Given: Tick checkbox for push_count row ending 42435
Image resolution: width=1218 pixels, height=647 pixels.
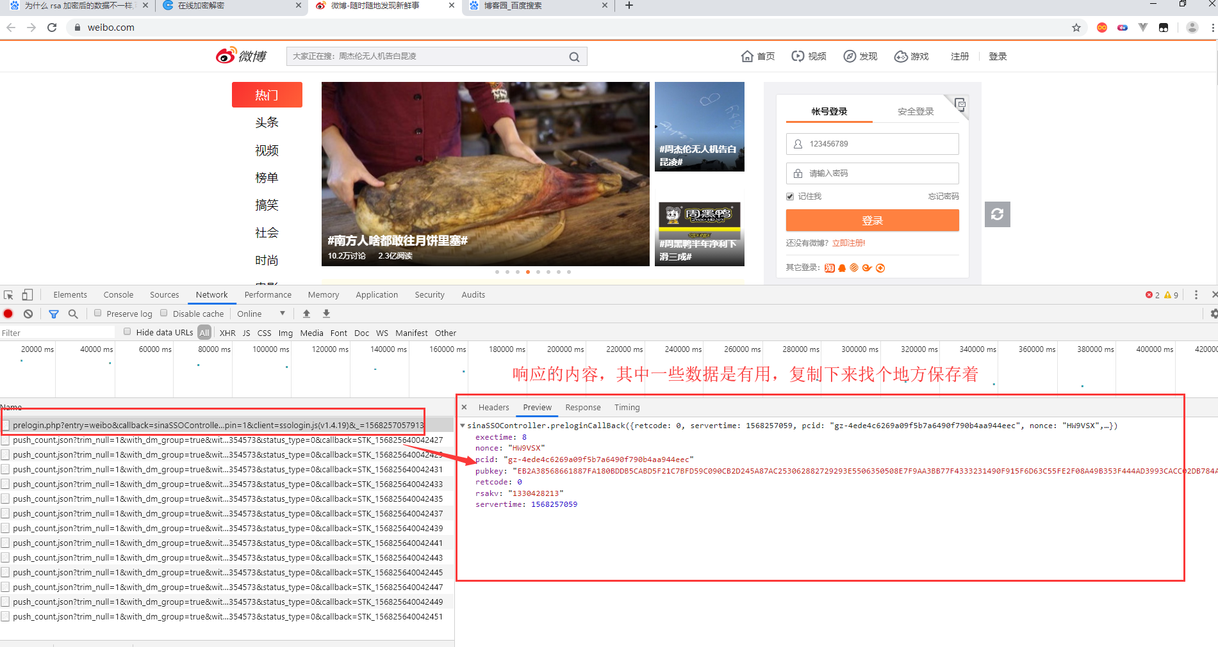Looking at the screenshot, I should point(6,499).
